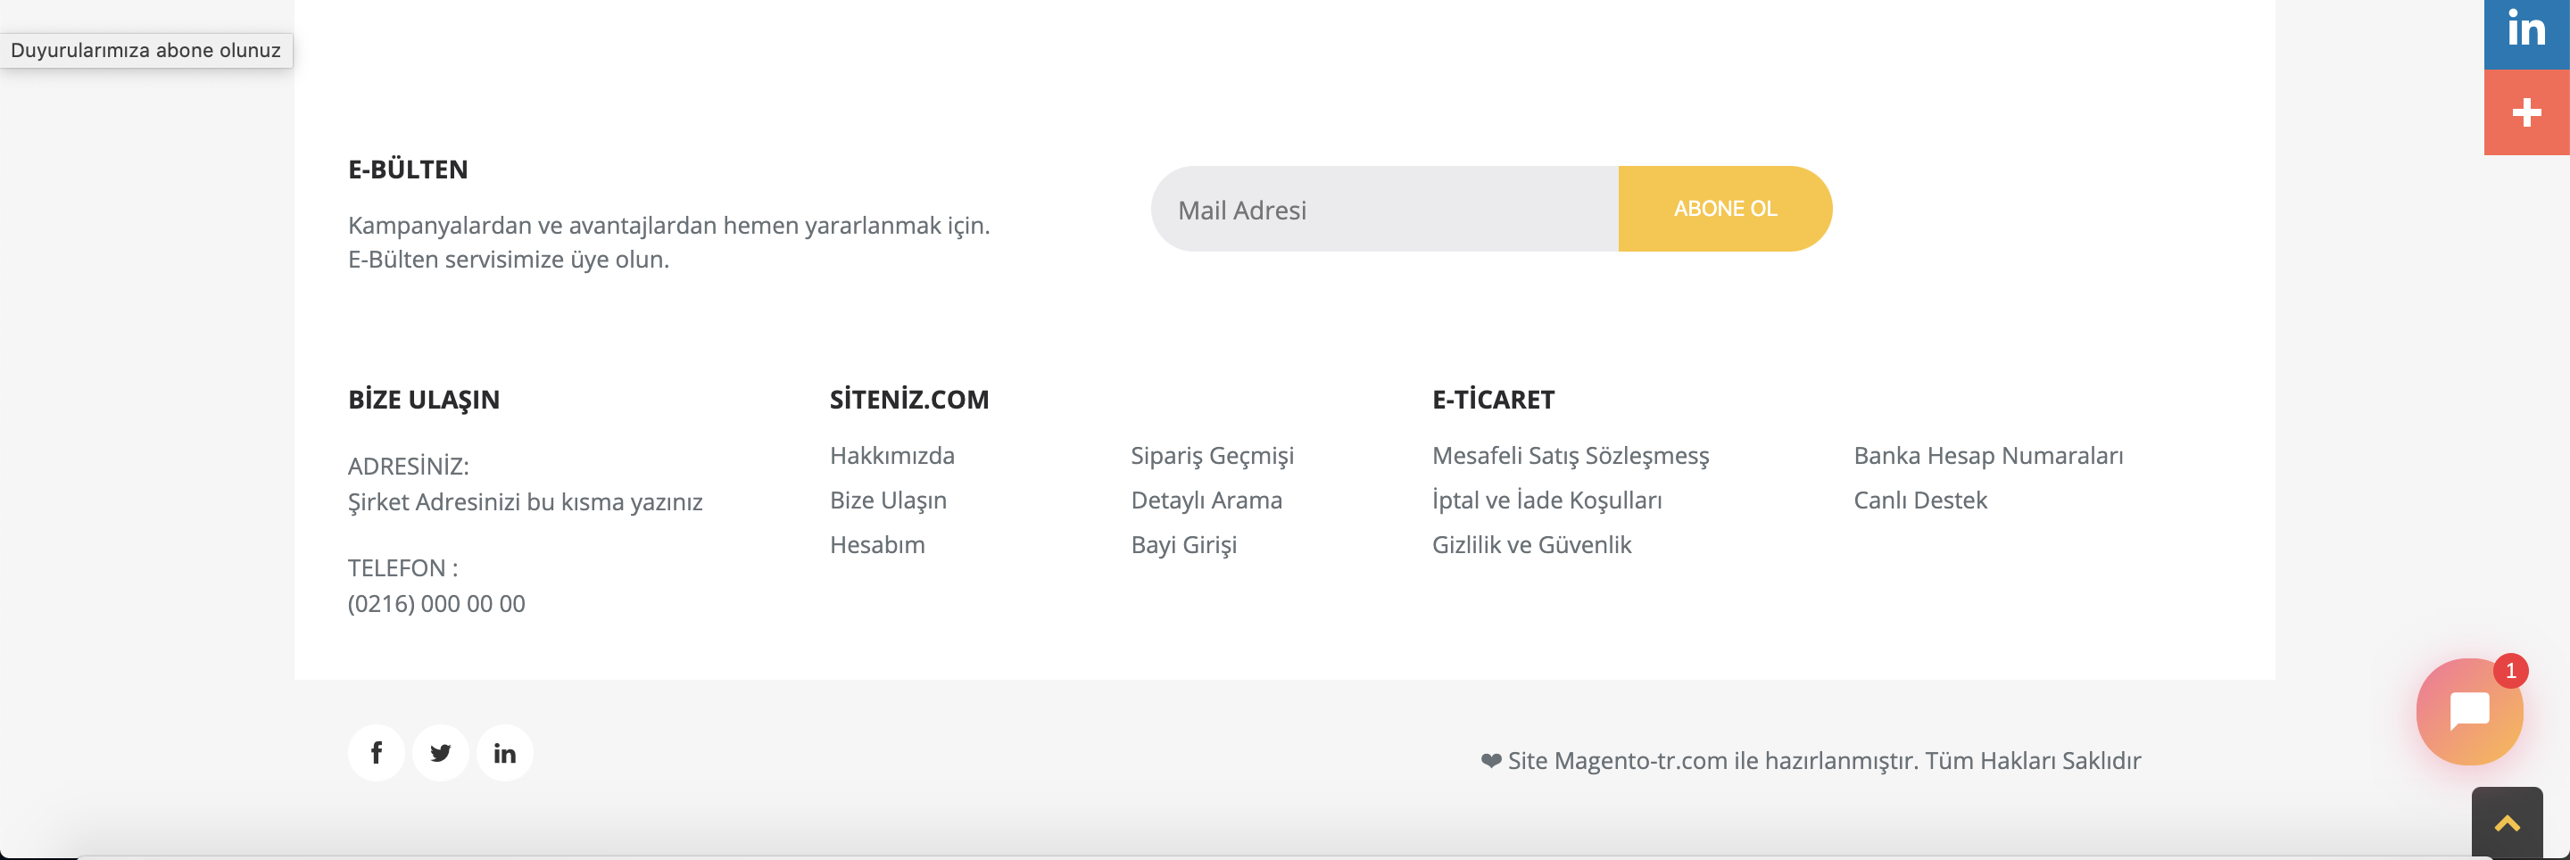2570x860 pixels.
Task: Read Mesafeli Satış Sözleşmesi link
Action: [x=1571, y=456]
